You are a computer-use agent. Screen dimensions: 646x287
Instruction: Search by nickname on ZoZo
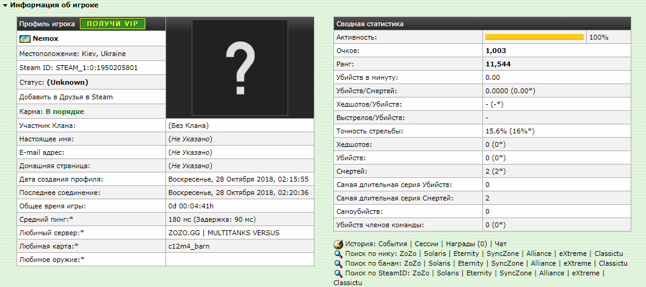(x=409, y=253)
